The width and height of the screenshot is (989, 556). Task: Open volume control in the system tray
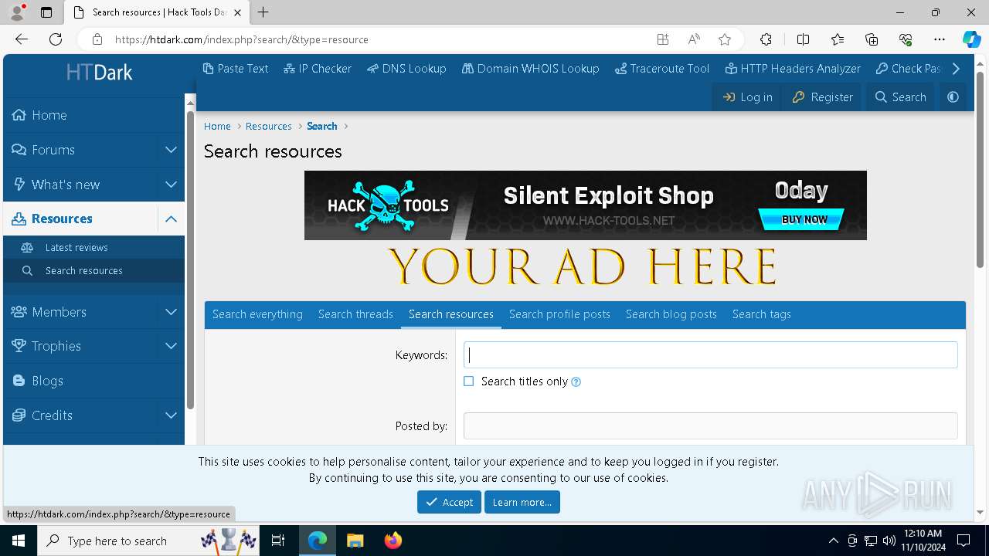click(x=889, y=541)
